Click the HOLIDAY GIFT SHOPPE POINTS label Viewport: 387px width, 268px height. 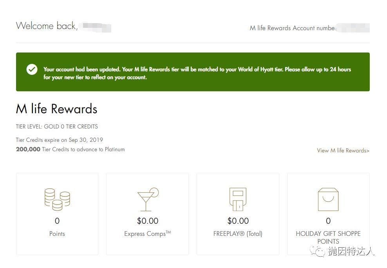[x=328, y=237]
